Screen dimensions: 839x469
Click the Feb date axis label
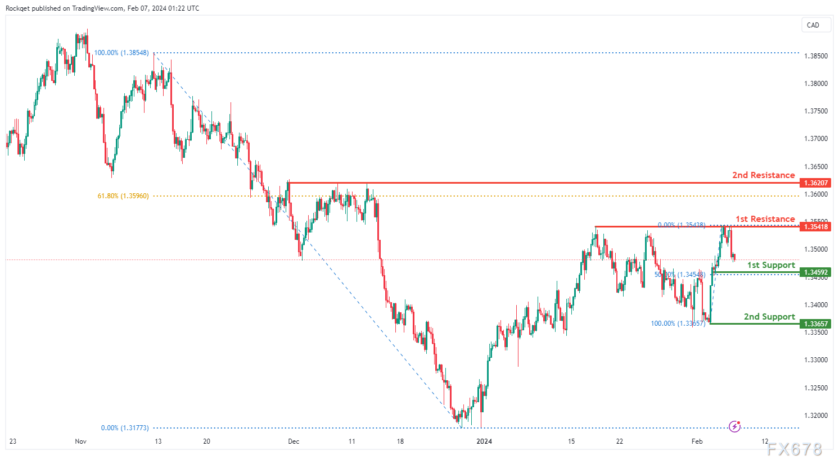[697, 441]
